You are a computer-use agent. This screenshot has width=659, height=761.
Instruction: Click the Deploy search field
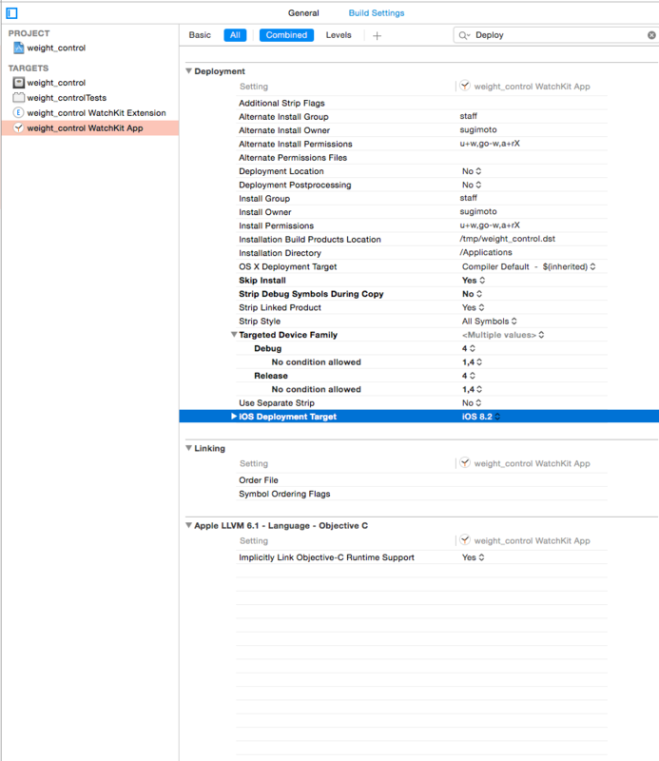coord(558,35)
